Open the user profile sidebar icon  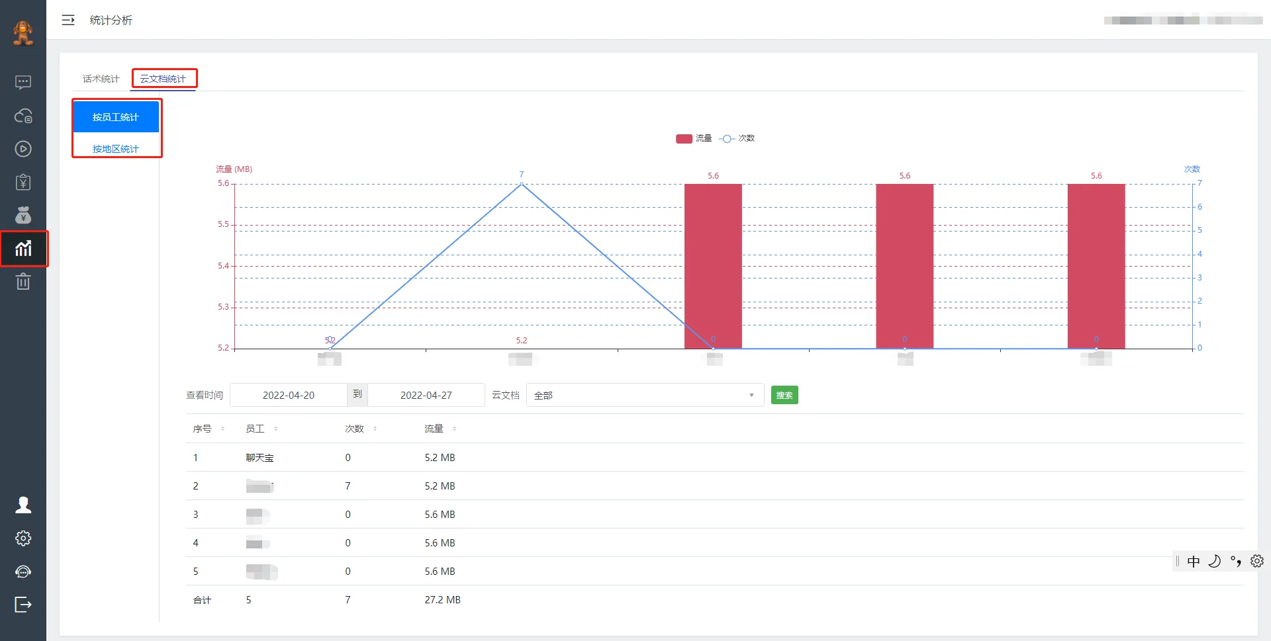coord(23,505)
